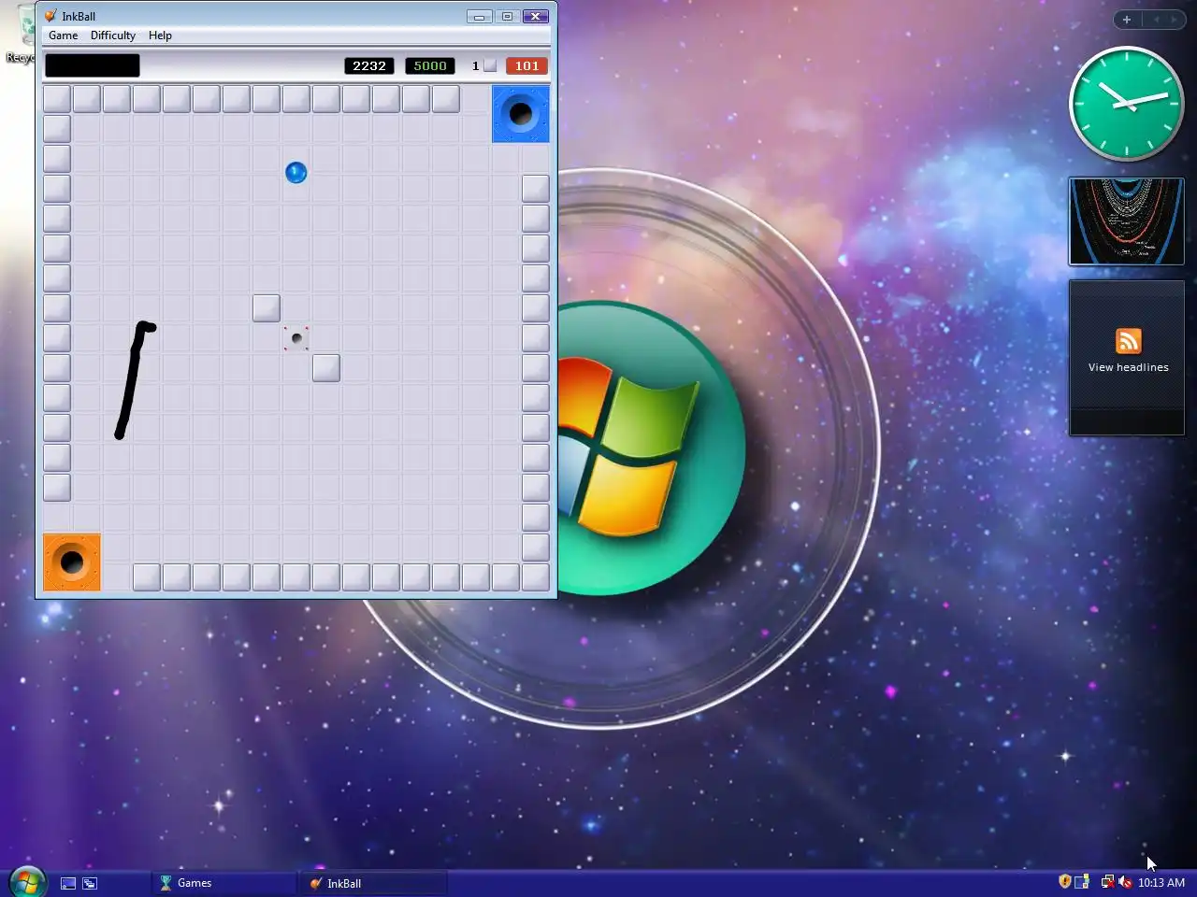Click the small gray hole near center
Viewport: 1197px width, 897px height.
point(296,338)
